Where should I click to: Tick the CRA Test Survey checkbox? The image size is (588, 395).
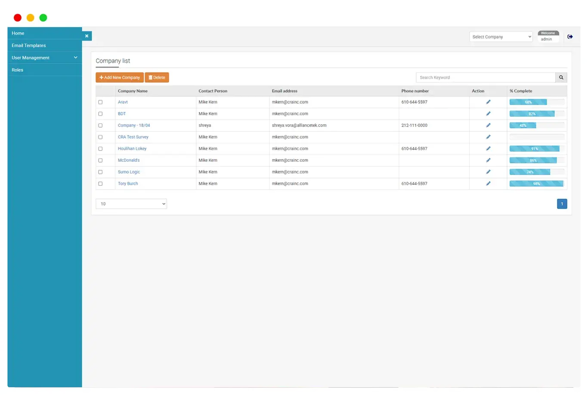coord(100,137)
